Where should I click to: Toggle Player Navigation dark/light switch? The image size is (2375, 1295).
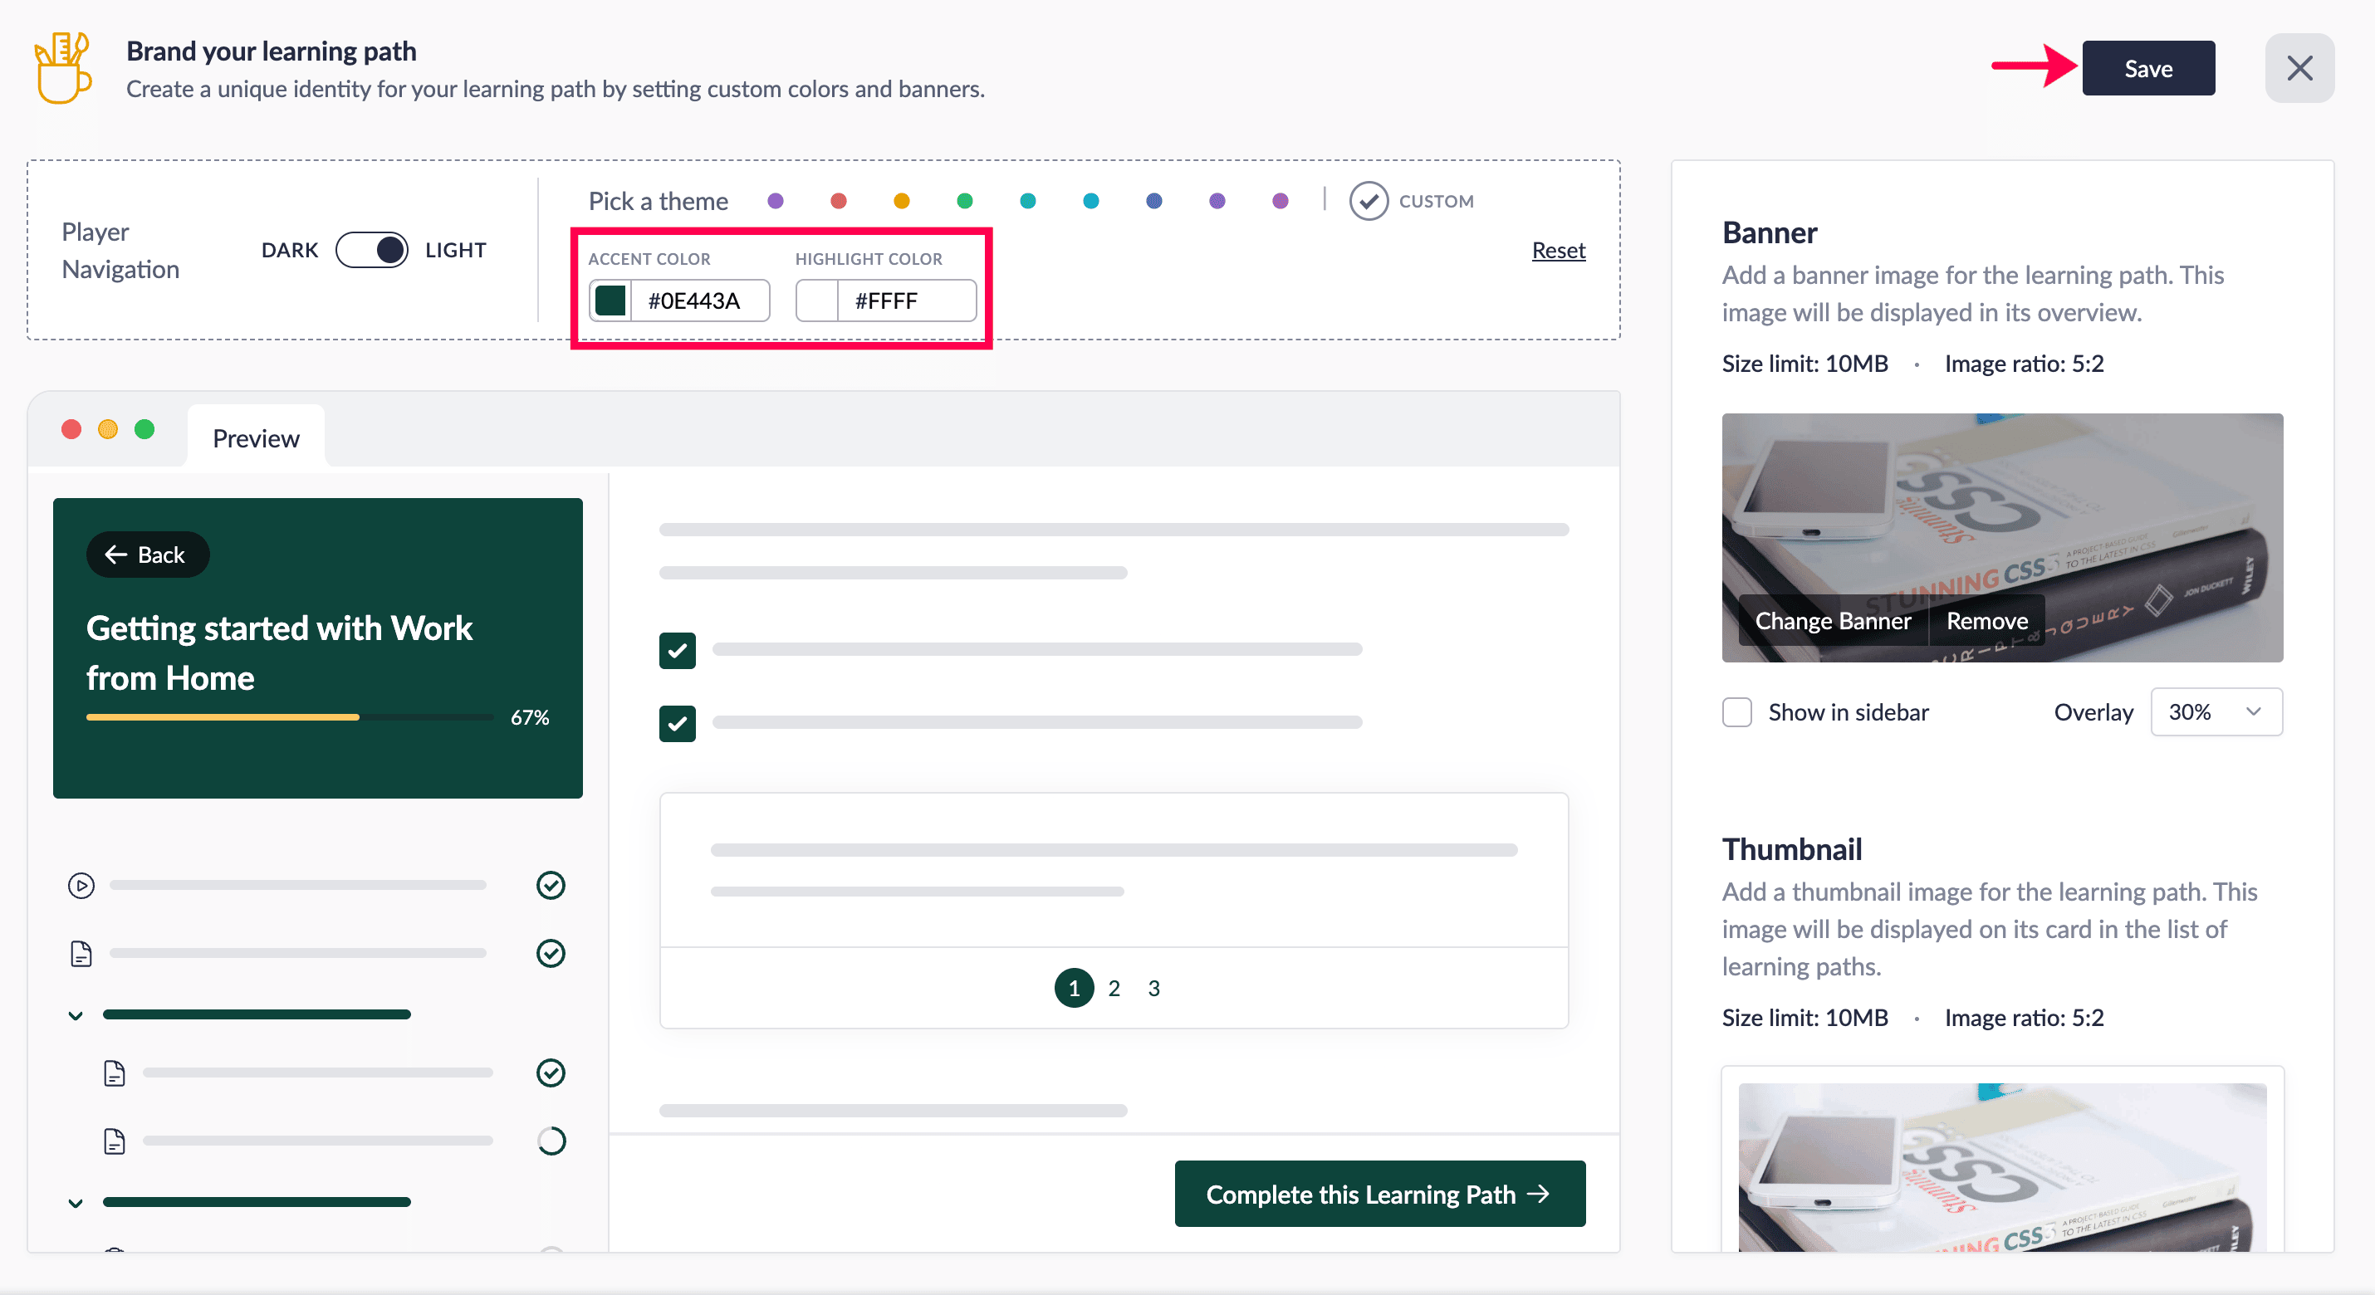371,250
